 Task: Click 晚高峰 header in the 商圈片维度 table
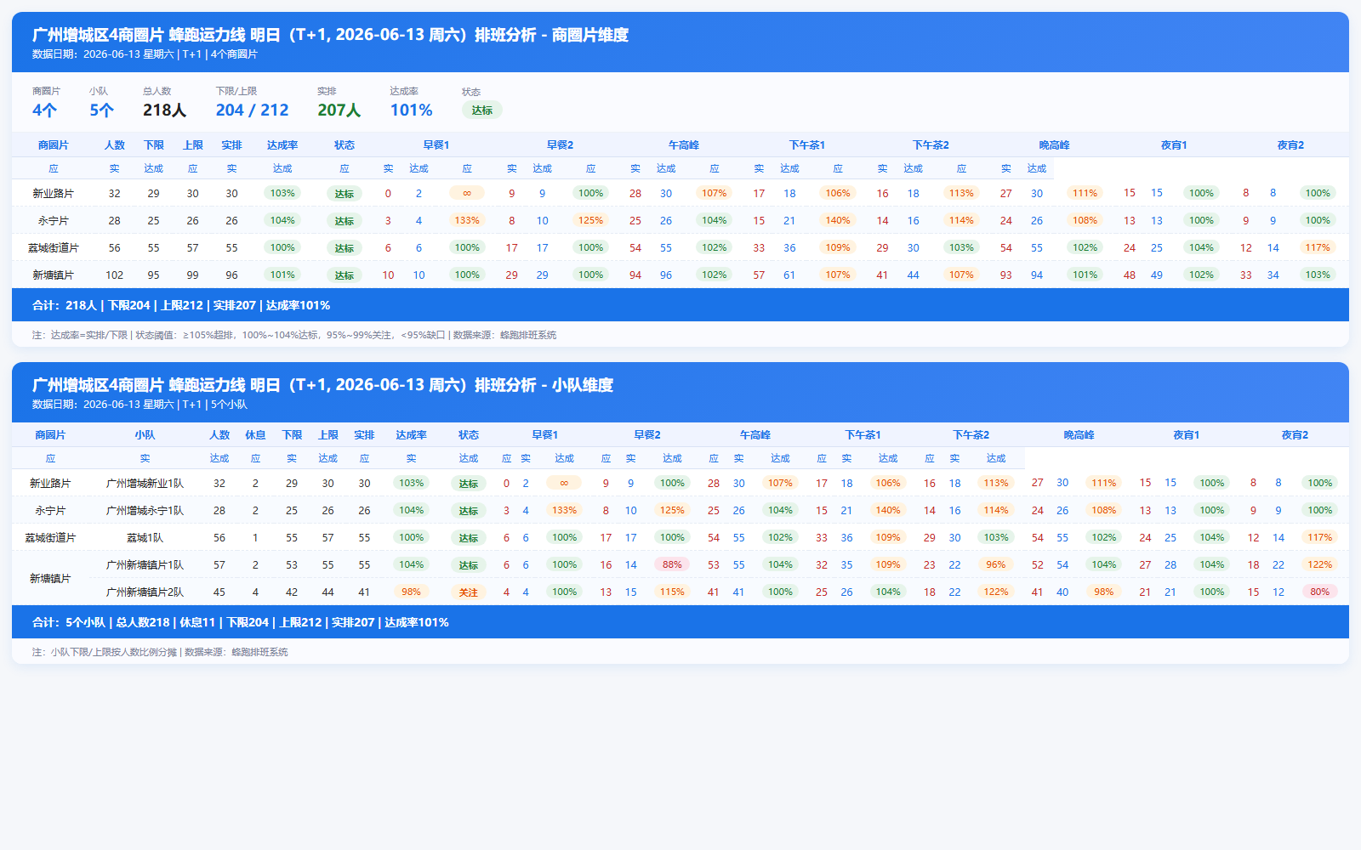(x=1054, y=145)
